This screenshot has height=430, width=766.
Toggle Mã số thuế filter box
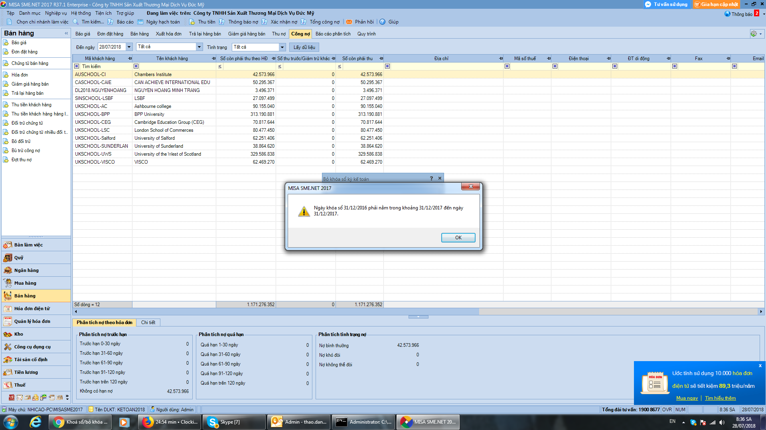coord(507,66)
